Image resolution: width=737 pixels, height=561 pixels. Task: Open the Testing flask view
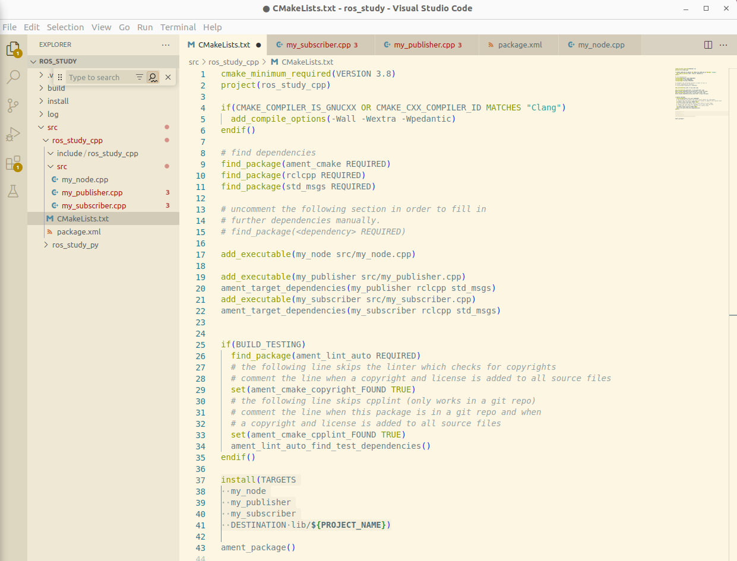pyautogui.click(x=13, y=191)
